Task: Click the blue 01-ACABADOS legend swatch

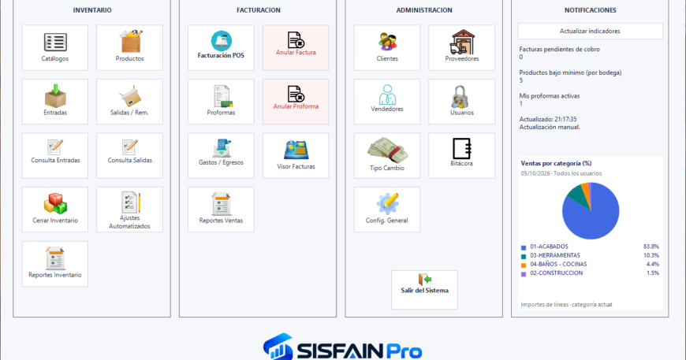Action: (524, 247)
